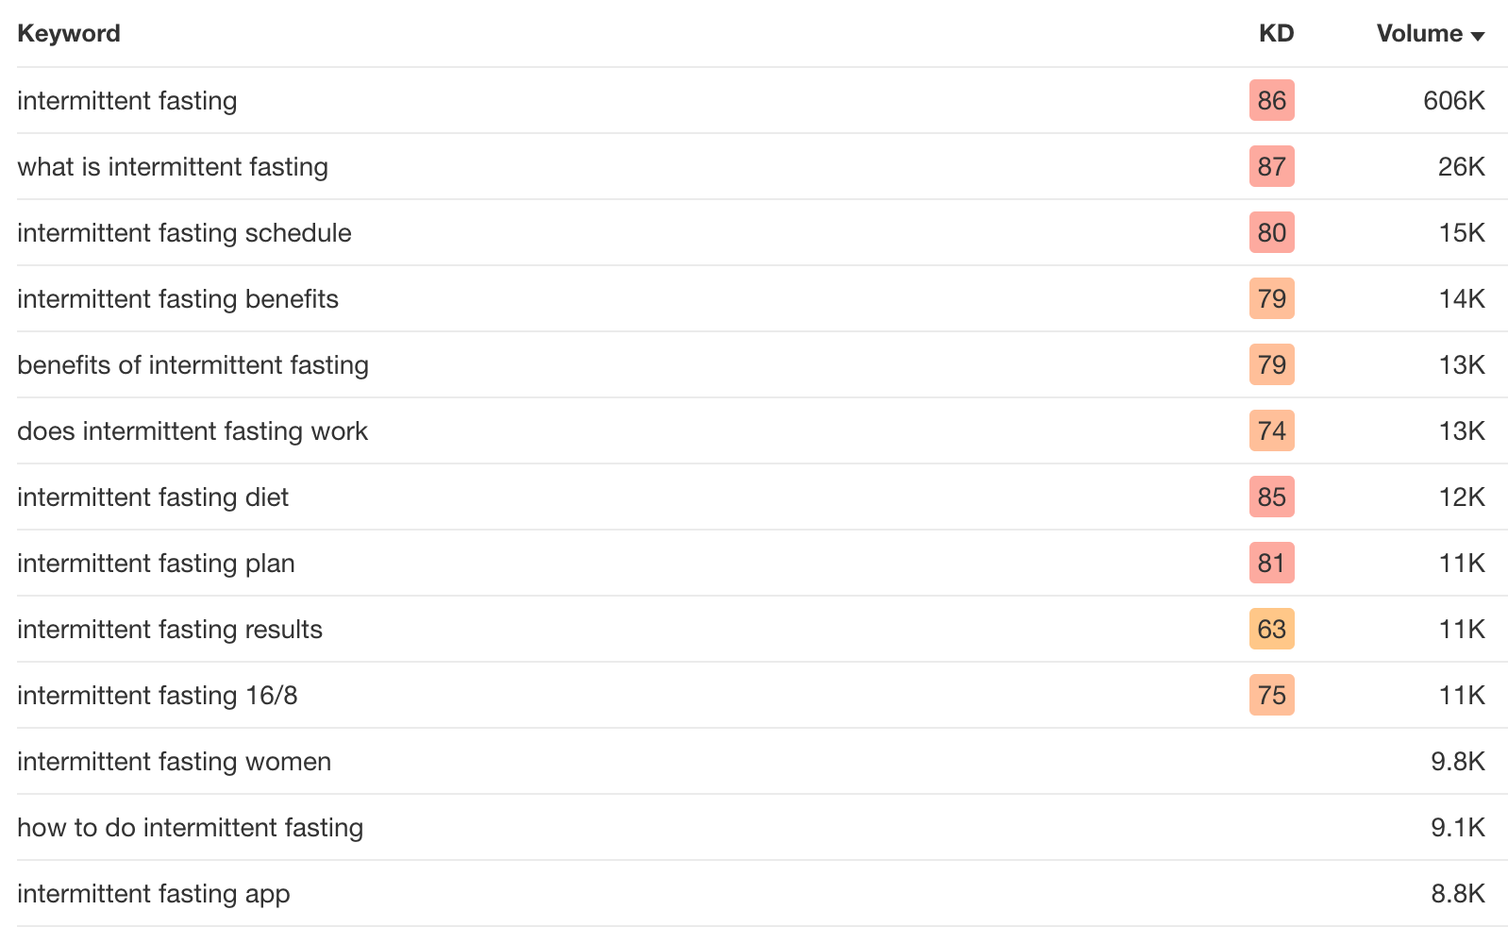This screenshot has height=927, width=1508.
Task: Click the KD 87 difficulty badge
Action: coord(1271,166)
